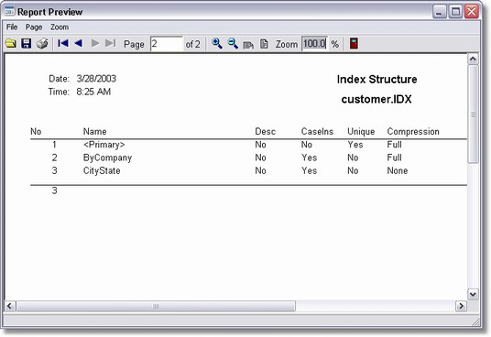
Task: Click the 'Name' column header
Action: pos(95,132)
